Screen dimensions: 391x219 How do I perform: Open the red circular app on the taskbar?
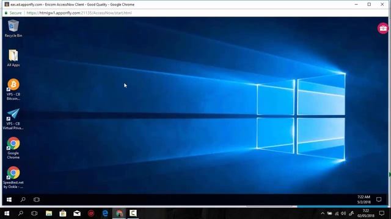(x=91, y=214)
